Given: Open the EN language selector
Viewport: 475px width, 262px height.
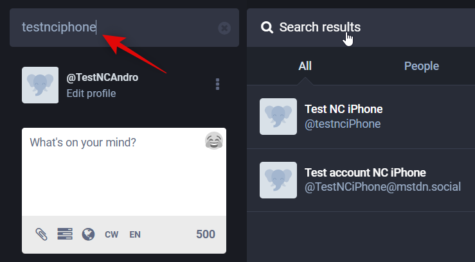Looking at the screenshot, I should [x=135, y=234].
